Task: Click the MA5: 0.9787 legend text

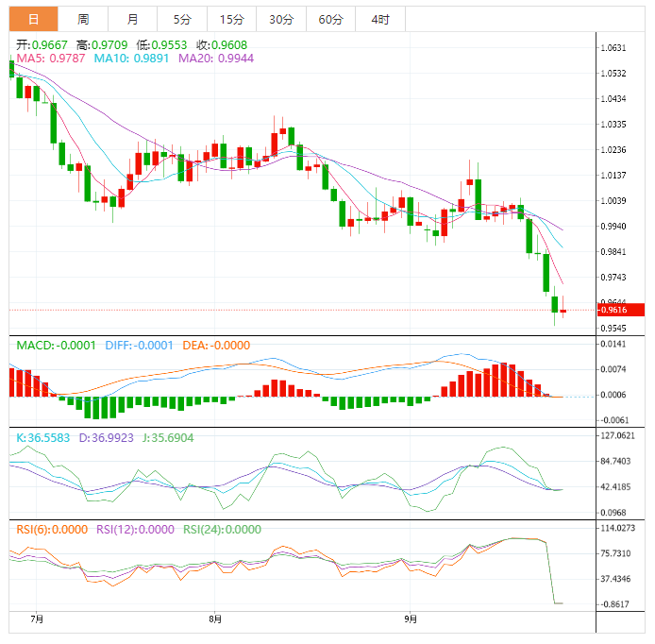Action: [x=51, y=59]
